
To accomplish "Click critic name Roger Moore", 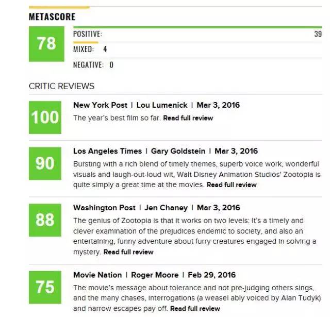I will pos(155,275).
